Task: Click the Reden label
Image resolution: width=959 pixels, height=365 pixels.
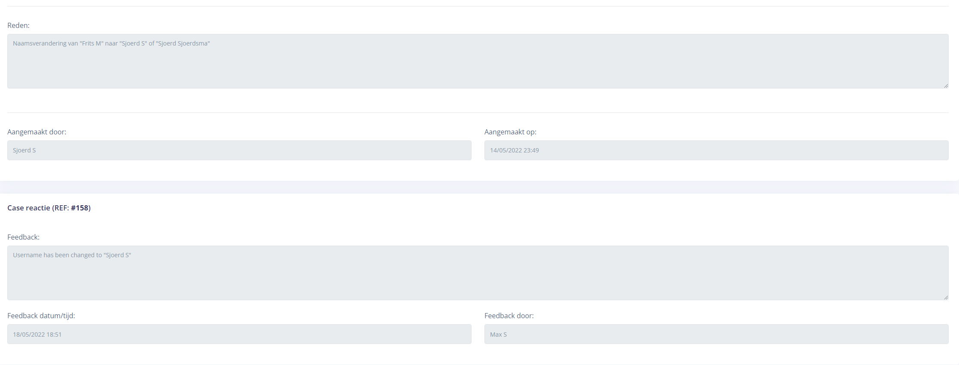Action: (18, 25)
